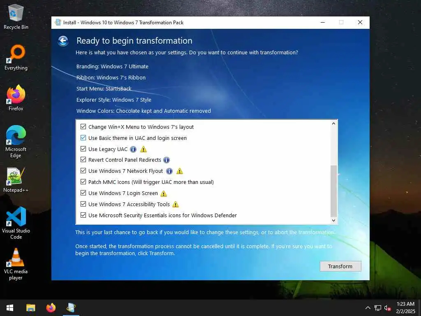Screen dimensions: 421x316
Task: Click warning icon next to Windows 7 Login Screen
Action: point(164,193)
